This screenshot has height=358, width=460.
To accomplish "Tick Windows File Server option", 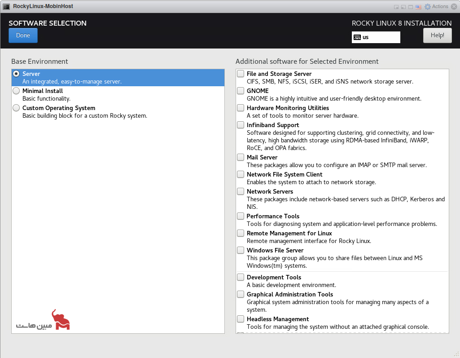I will (241, 250).
